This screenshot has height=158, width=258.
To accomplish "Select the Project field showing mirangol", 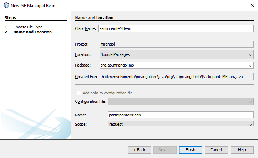I will (x=176, y=44).
